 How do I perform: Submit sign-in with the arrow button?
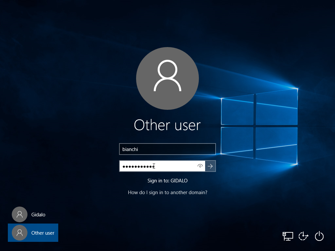pyautogui.click(x=210, y=166)
